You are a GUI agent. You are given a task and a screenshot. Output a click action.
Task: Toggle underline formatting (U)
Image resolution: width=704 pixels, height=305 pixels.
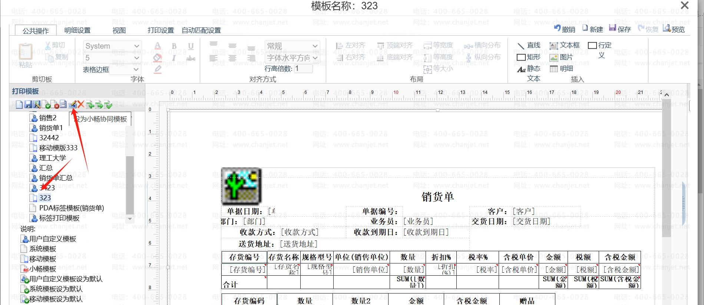pos(191,46)
